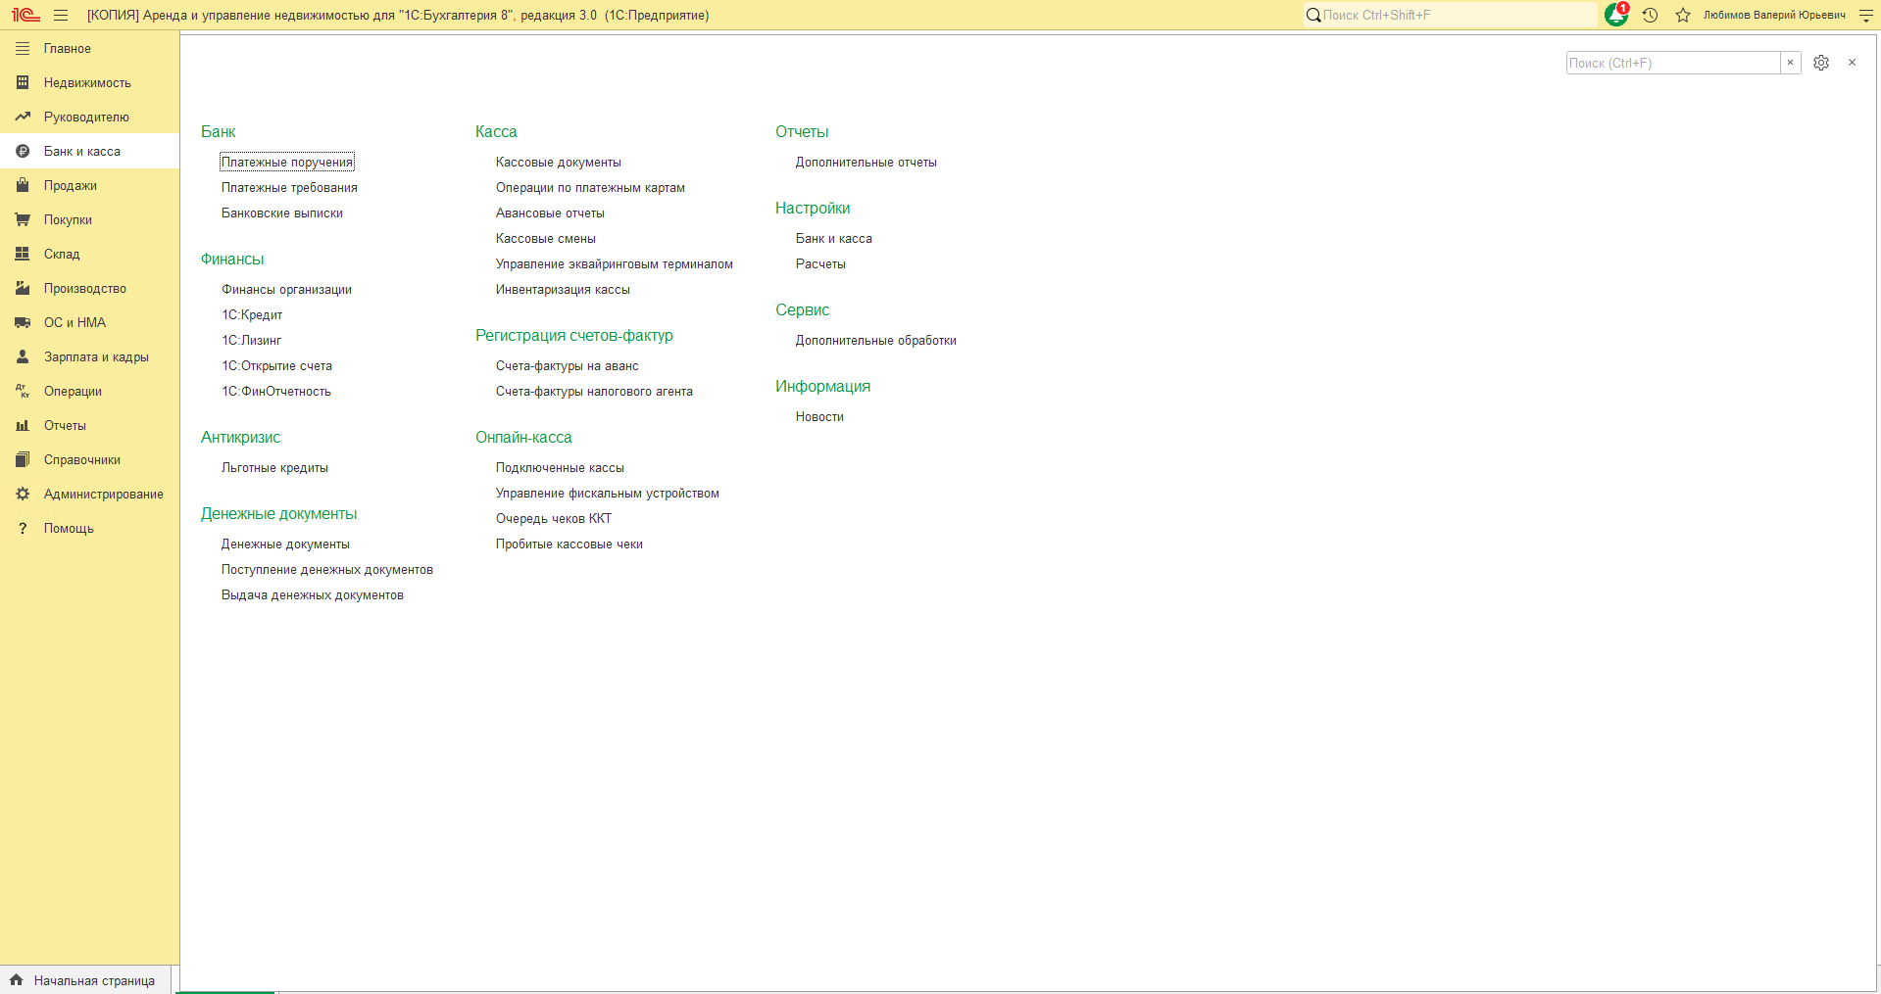The image size is (1881, 994).
Task: Close the Банк и касса functions panel
Action: pyautogui.click(x=1852, y=63)
